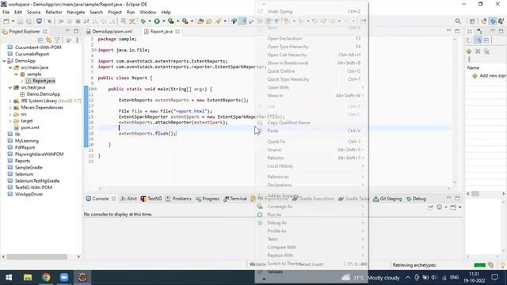Open the Debug configurations dropdown arrow
The height and width of the screenshot is (285, 507).
pyautogui.click(x=150, y=21)
